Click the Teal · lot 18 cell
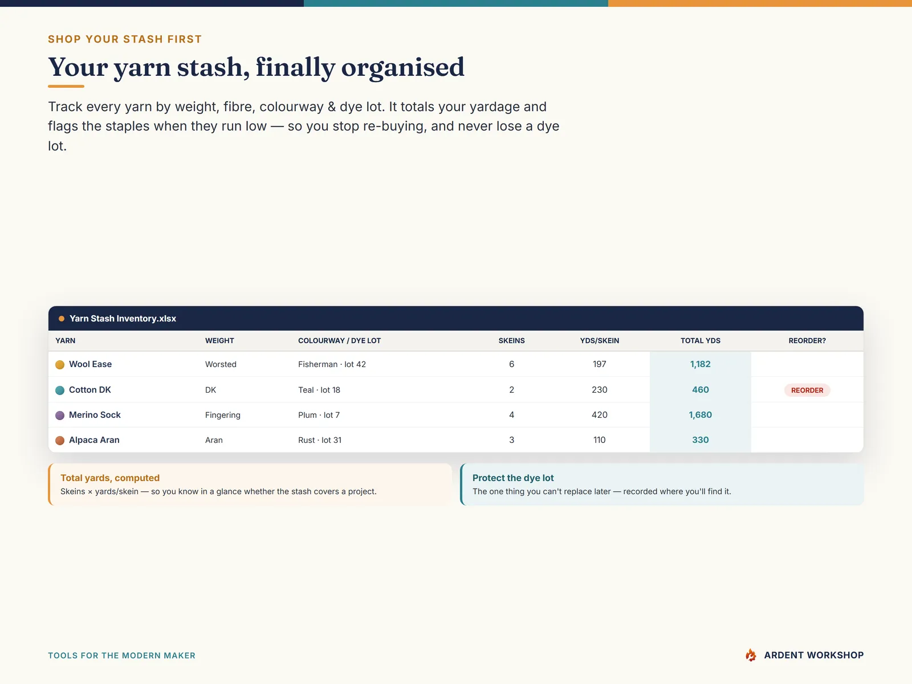The width and height of the screenshot is (912, 684). [x=319, y=390]
